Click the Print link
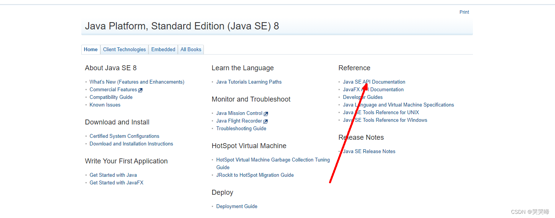The image size is (555, 218). [x=464, y=12]
